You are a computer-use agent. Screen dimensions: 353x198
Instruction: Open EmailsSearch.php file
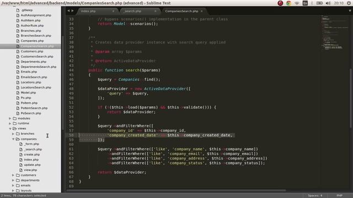[34, 77]
